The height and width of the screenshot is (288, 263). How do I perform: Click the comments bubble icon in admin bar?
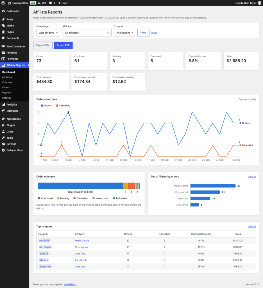[x=51, y=3]
